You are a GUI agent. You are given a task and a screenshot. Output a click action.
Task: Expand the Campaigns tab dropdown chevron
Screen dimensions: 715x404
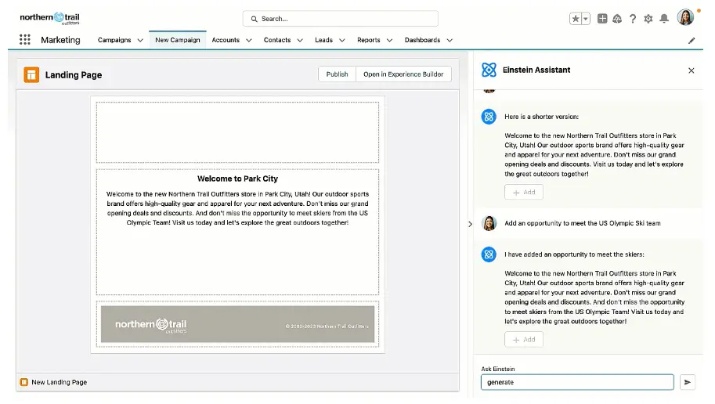[140, 40]
